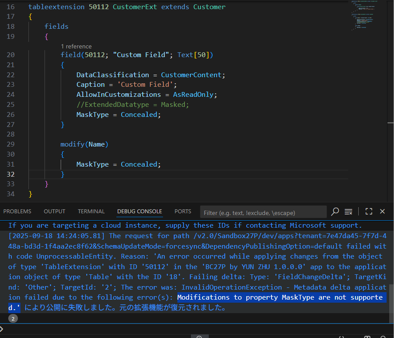Maximize the bottom panel size
The image size is (394, 338).
(369, 212)
